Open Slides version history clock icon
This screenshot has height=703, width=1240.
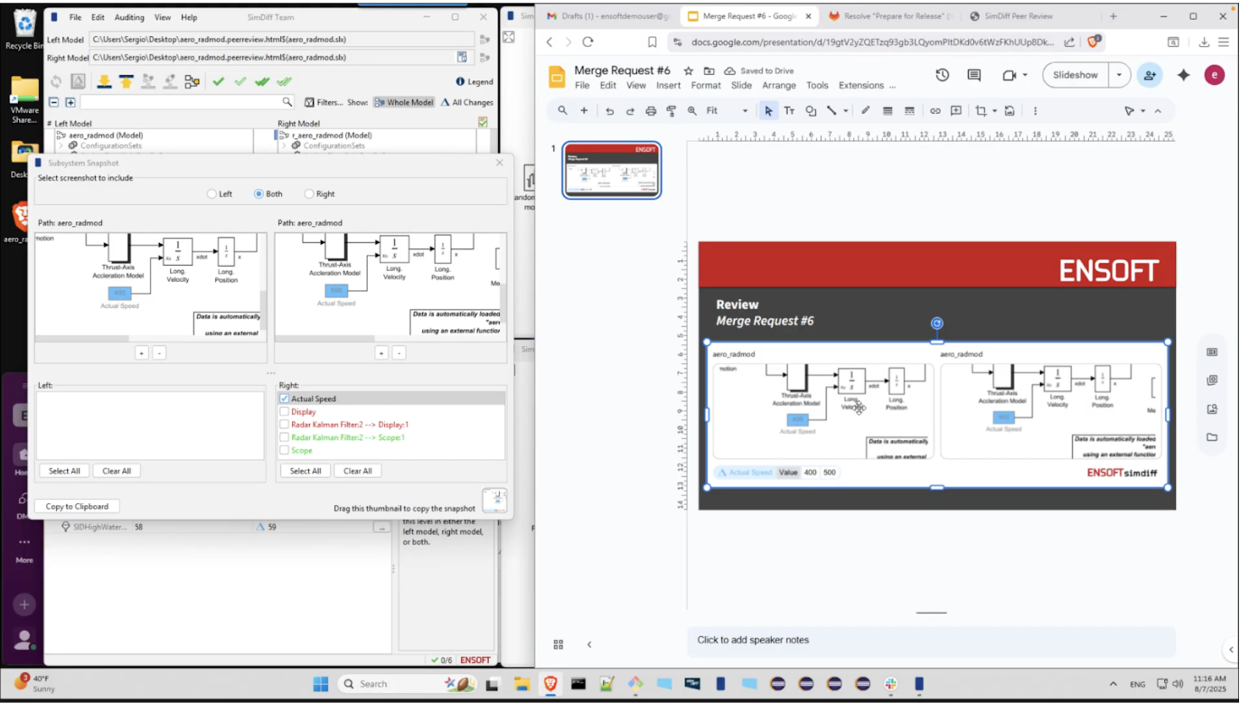[x=942, y=75]
